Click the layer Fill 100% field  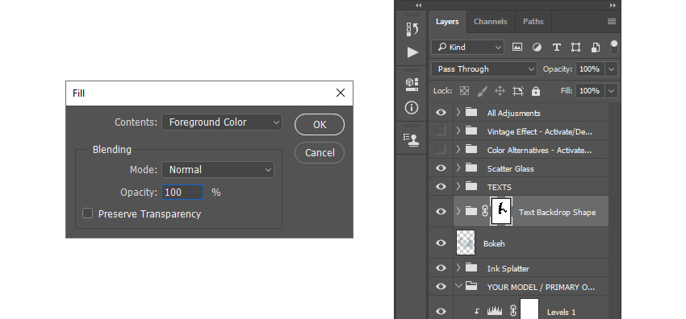(591, 91)
